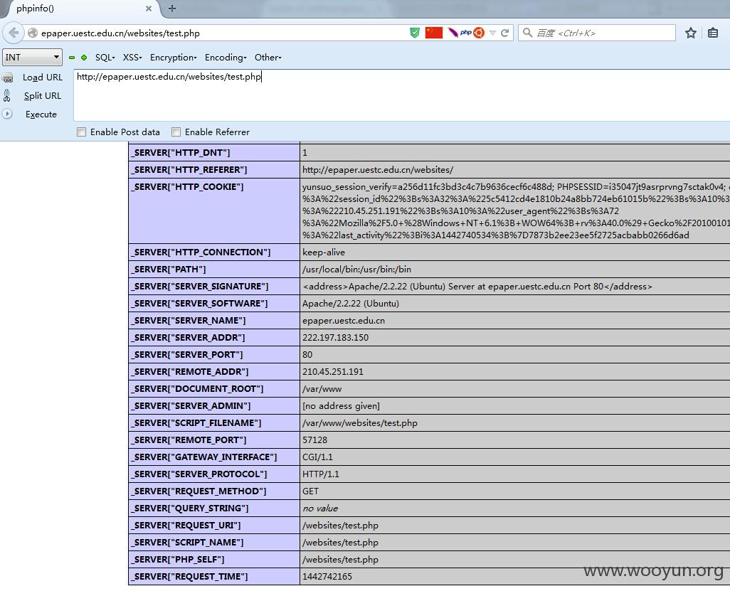Click the GATEWAY_INTERFACE value CGI/1.1

pyautogui.click(x=317, y=457)
